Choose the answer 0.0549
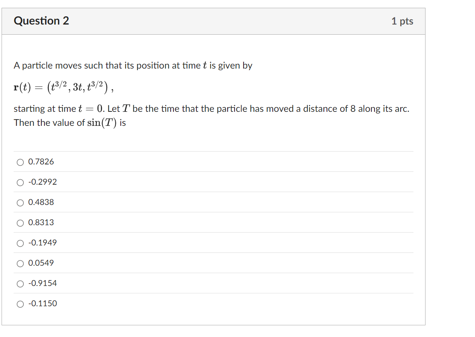 click(20, 263)
